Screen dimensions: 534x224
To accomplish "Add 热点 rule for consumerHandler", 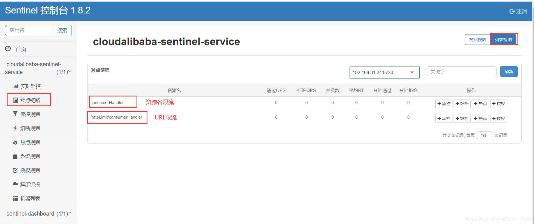I will pos(480,104).
